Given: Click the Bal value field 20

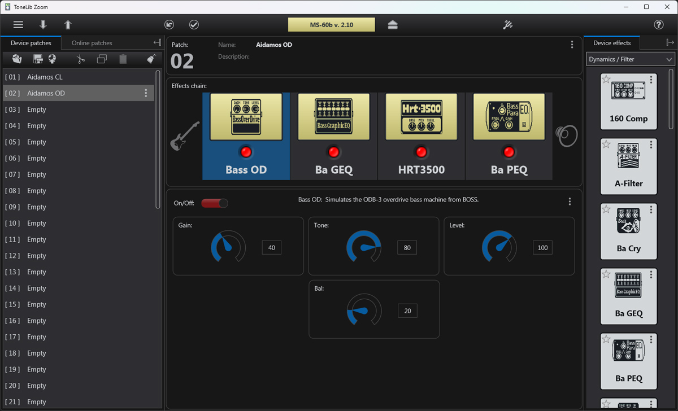Looking at the screenshot, I should pos(407,311).
